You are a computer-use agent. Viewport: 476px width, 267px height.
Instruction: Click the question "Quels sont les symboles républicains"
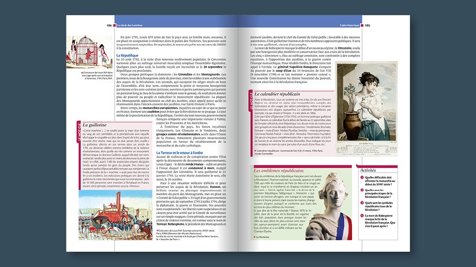(x=378, y=206)
